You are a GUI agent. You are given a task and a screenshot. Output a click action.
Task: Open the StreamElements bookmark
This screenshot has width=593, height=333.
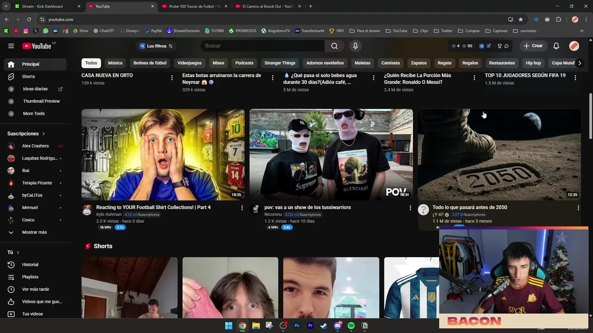(183, 31)
